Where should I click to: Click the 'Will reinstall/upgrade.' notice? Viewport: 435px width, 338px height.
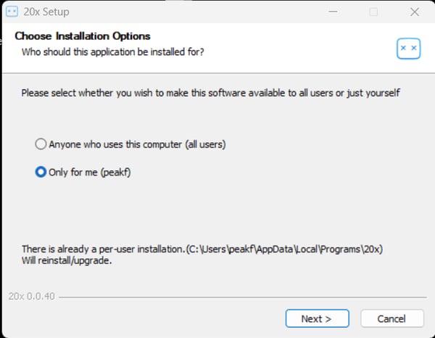click(66, 261)
